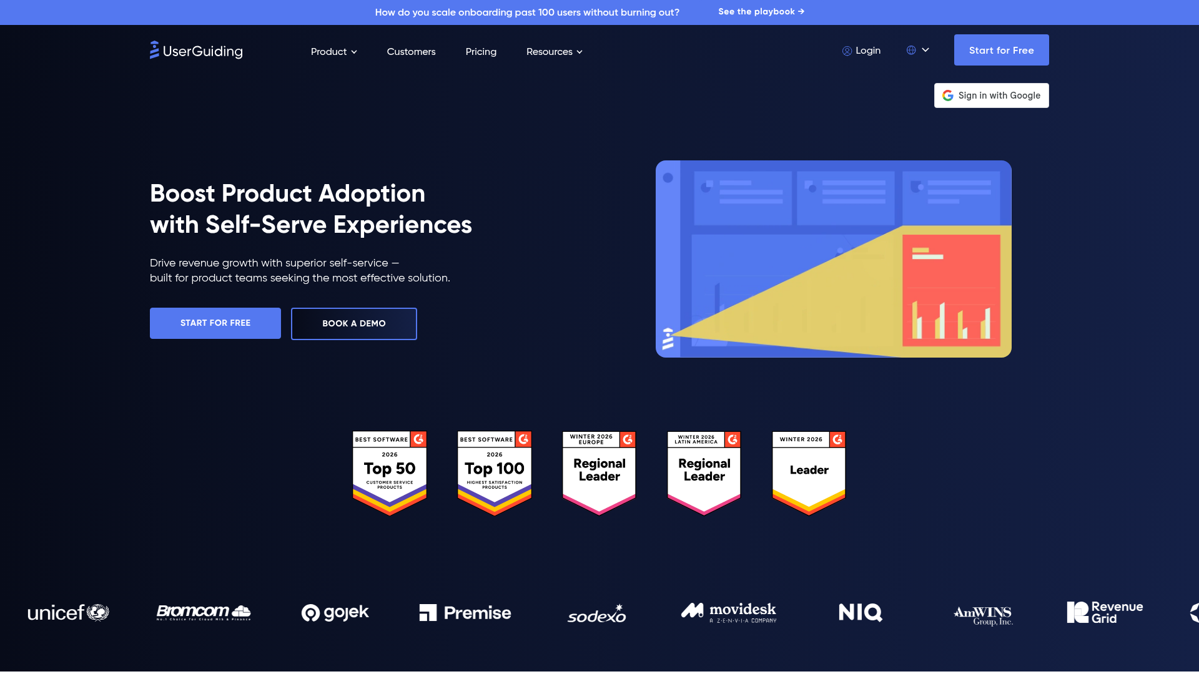The image size is (1199, 674).
Task: Click the unicef logo
Action: (68, 613)
